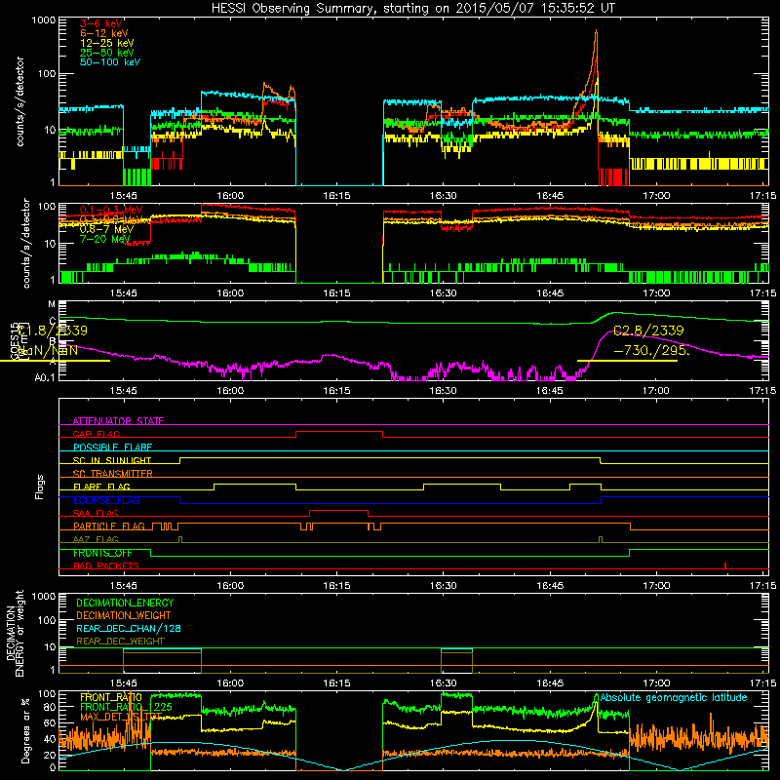Image resolution: width=780 pixels, height=780 pixels.
Task: Click the 'MAX_DET_VS_TOT' legend label
Action: click(121, 717)
